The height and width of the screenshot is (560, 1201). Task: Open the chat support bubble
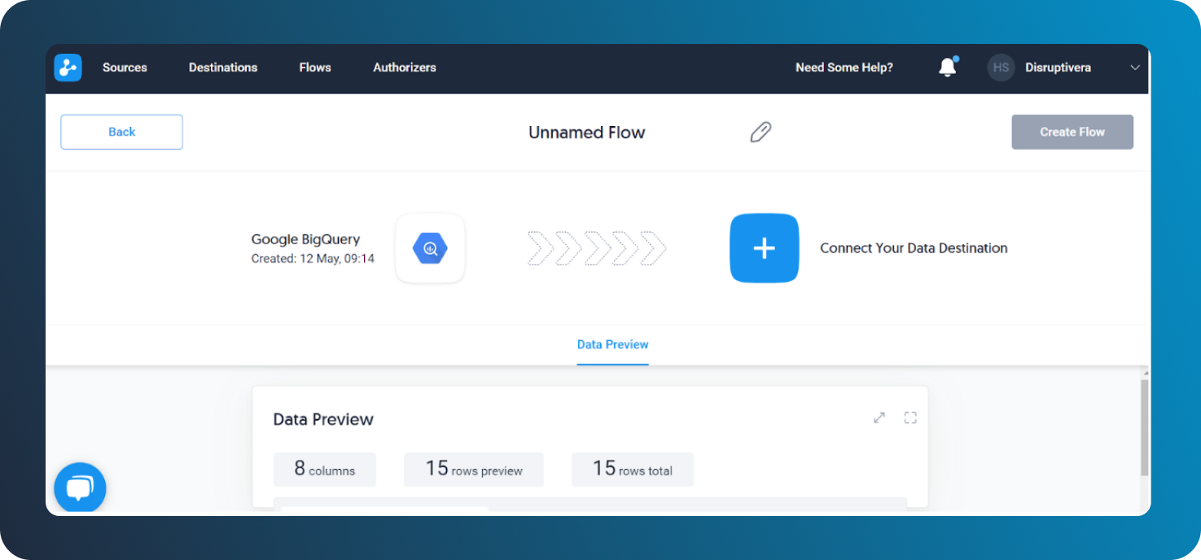pyautogui.click(x=79, y=488)
